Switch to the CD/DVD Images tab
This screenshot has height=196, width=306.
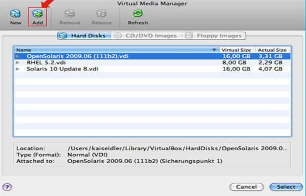pos(146,36)
